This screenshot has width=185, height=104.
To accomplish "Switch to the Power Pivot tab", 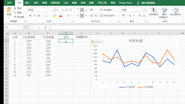I will 126,3.
